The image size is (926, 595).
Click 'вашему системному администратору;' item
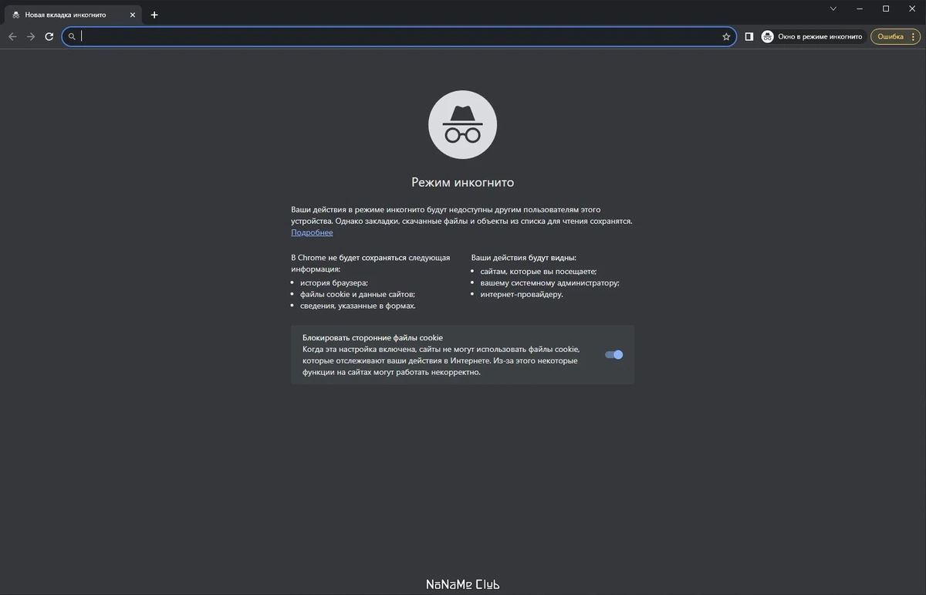pos(549,282)
